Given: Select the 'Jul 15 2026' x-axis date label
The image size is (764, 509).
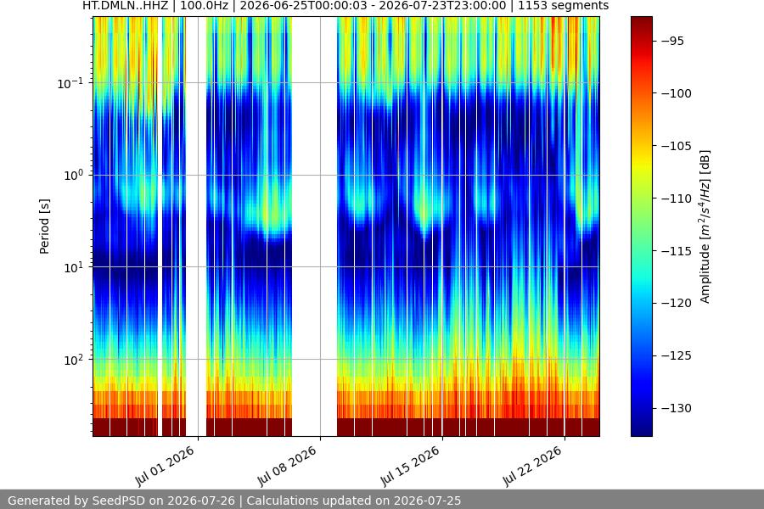Looking at the screenshot, I should 410,466.
